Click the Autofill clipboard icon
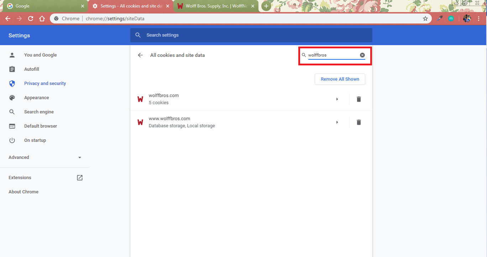The width and height of the screenshot is (487, 257). tap(12, 69)
